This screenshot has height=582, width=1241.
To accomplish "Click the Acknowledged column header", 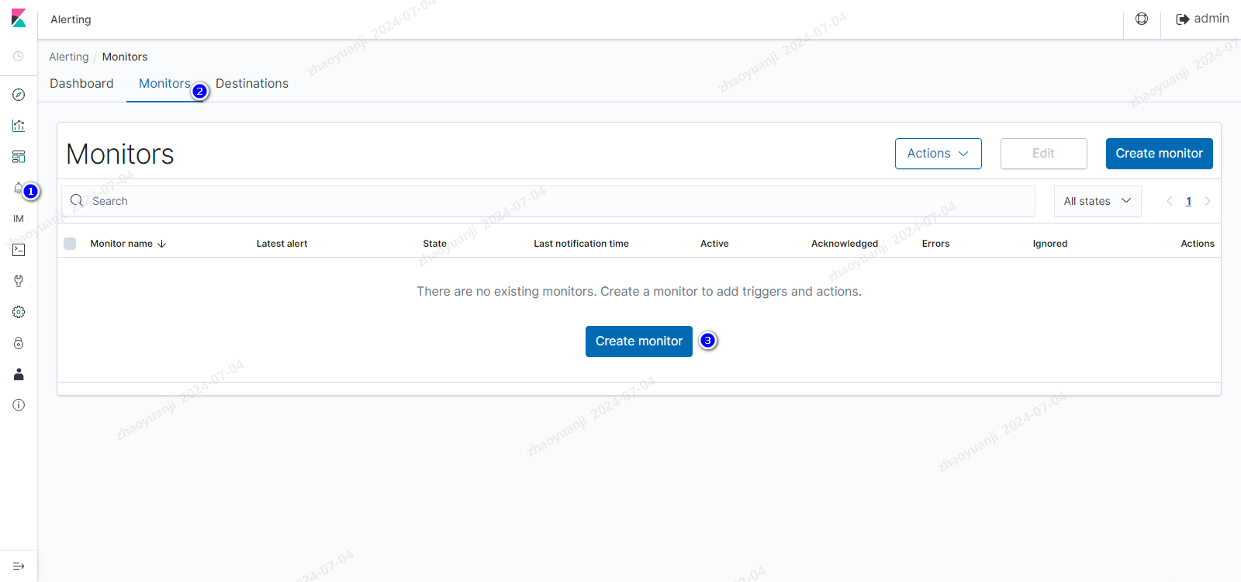I will point(845,244).
